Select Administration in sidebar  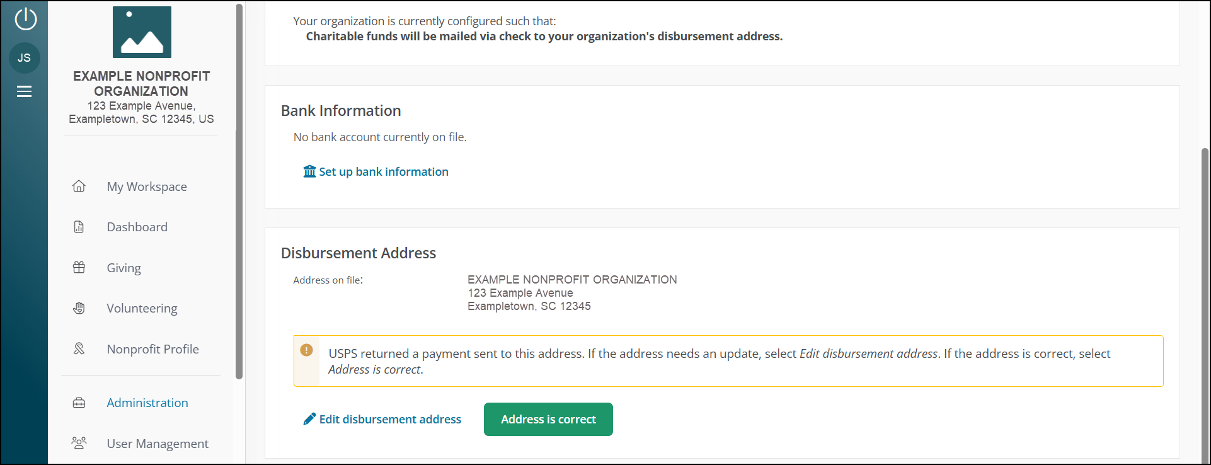[147, 403]
